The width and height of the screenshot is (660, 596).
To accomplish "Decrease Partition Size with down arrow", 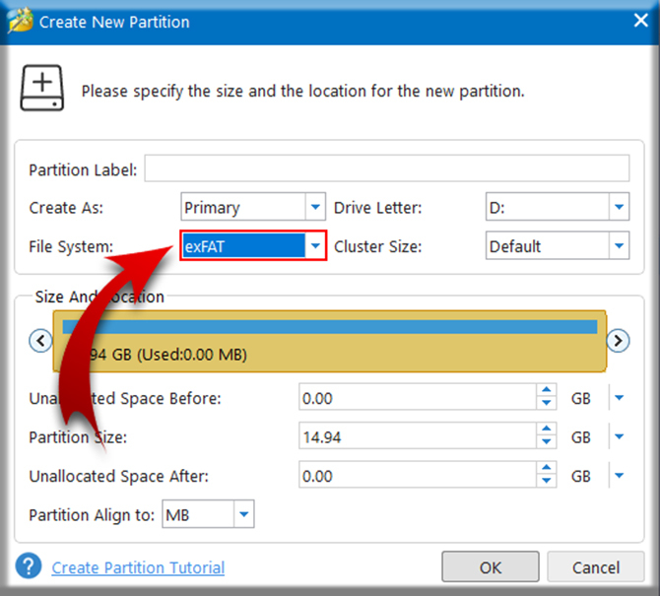I will pyautogui.click(x=547, y=442).
